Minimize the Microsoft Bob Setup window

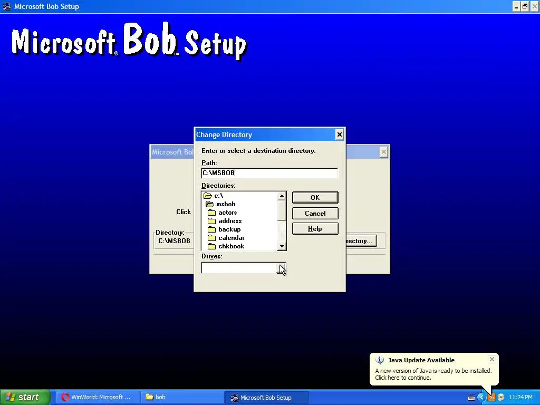[x=516, y=6]
